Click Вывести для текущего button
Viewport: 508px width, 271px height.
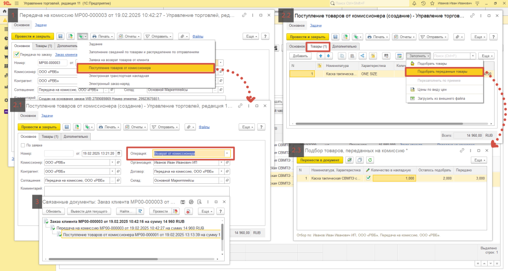89,212
